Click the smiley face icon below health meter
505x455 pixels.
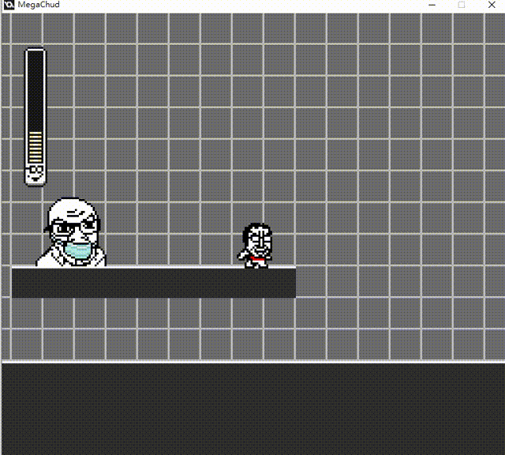35,172
